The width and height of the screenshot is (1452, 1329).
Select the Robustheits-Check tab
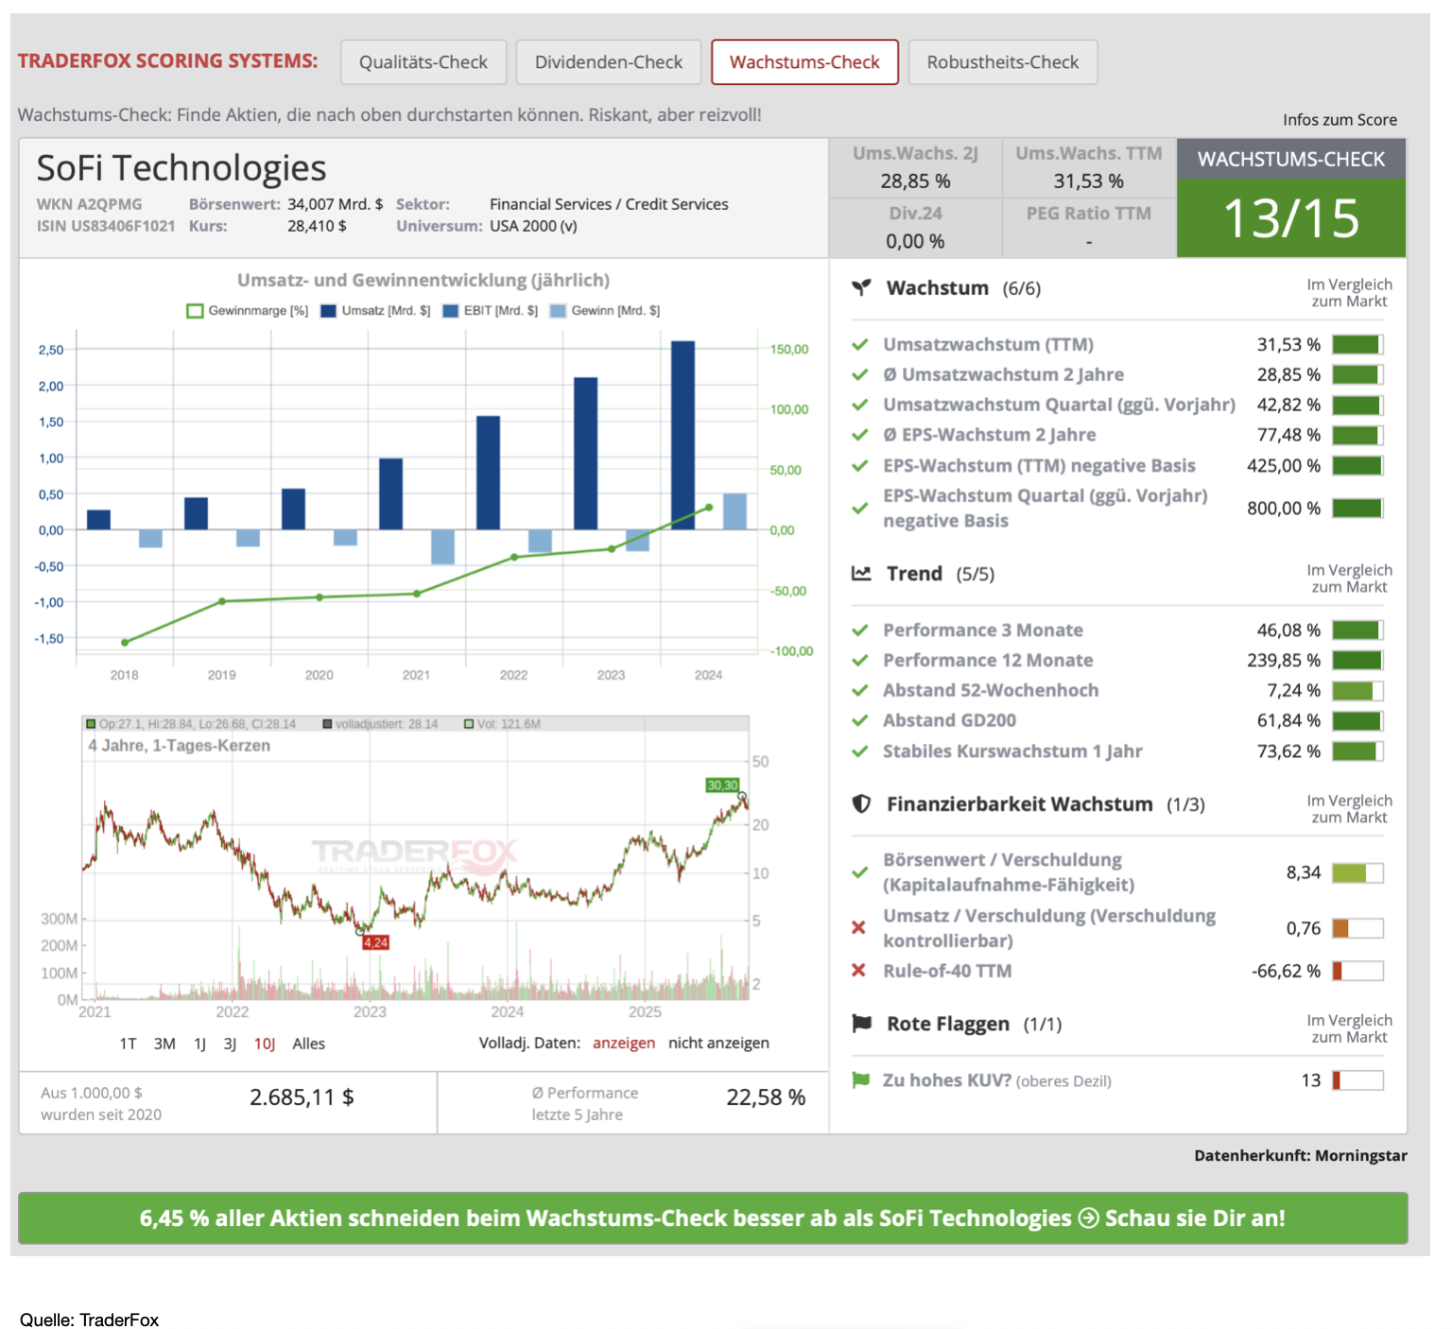click(x=1002, y=62)
